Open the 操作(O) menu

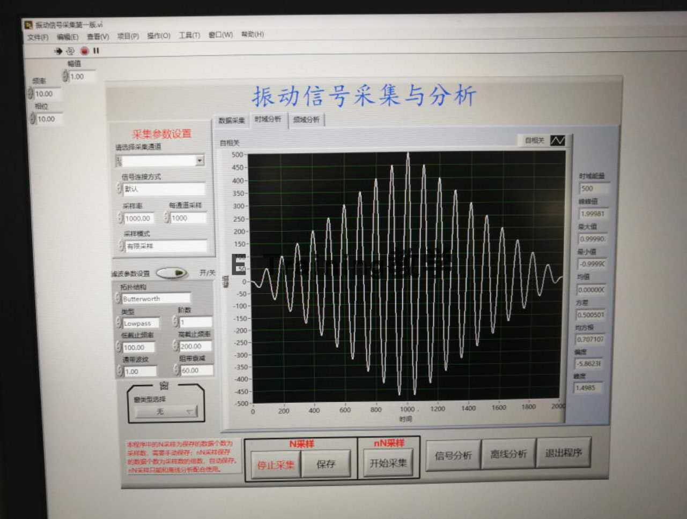point(159,36)
